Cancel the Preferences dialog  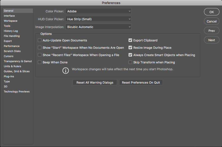211,21
